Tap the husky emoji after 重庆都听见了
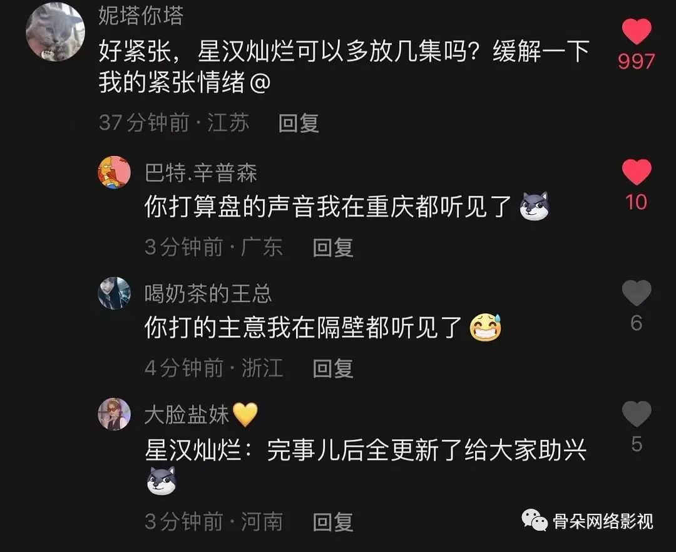Viewport: 676px width, 552px height. coord(534,206)
